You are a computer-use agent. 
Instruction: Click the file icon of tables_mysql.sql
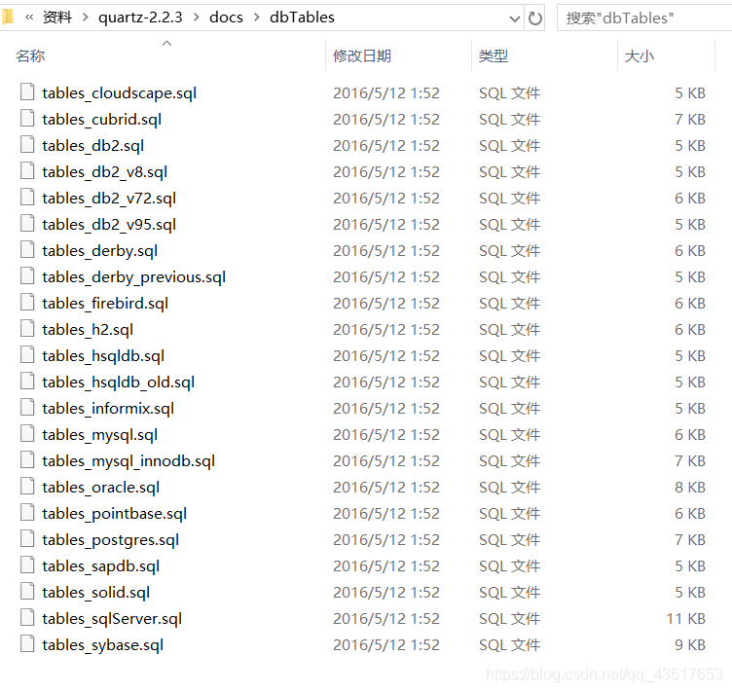point(27,433)
